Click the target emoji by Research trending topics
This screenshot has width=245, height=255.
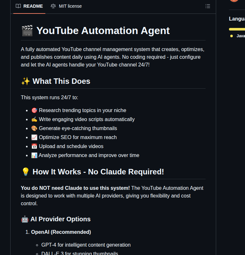34,110
